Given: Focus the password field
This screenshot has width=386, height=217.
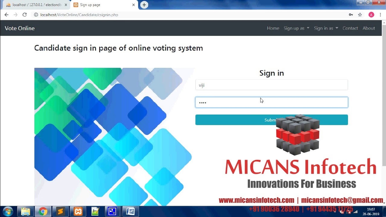Looking at the screenshot, I should 271,102.
